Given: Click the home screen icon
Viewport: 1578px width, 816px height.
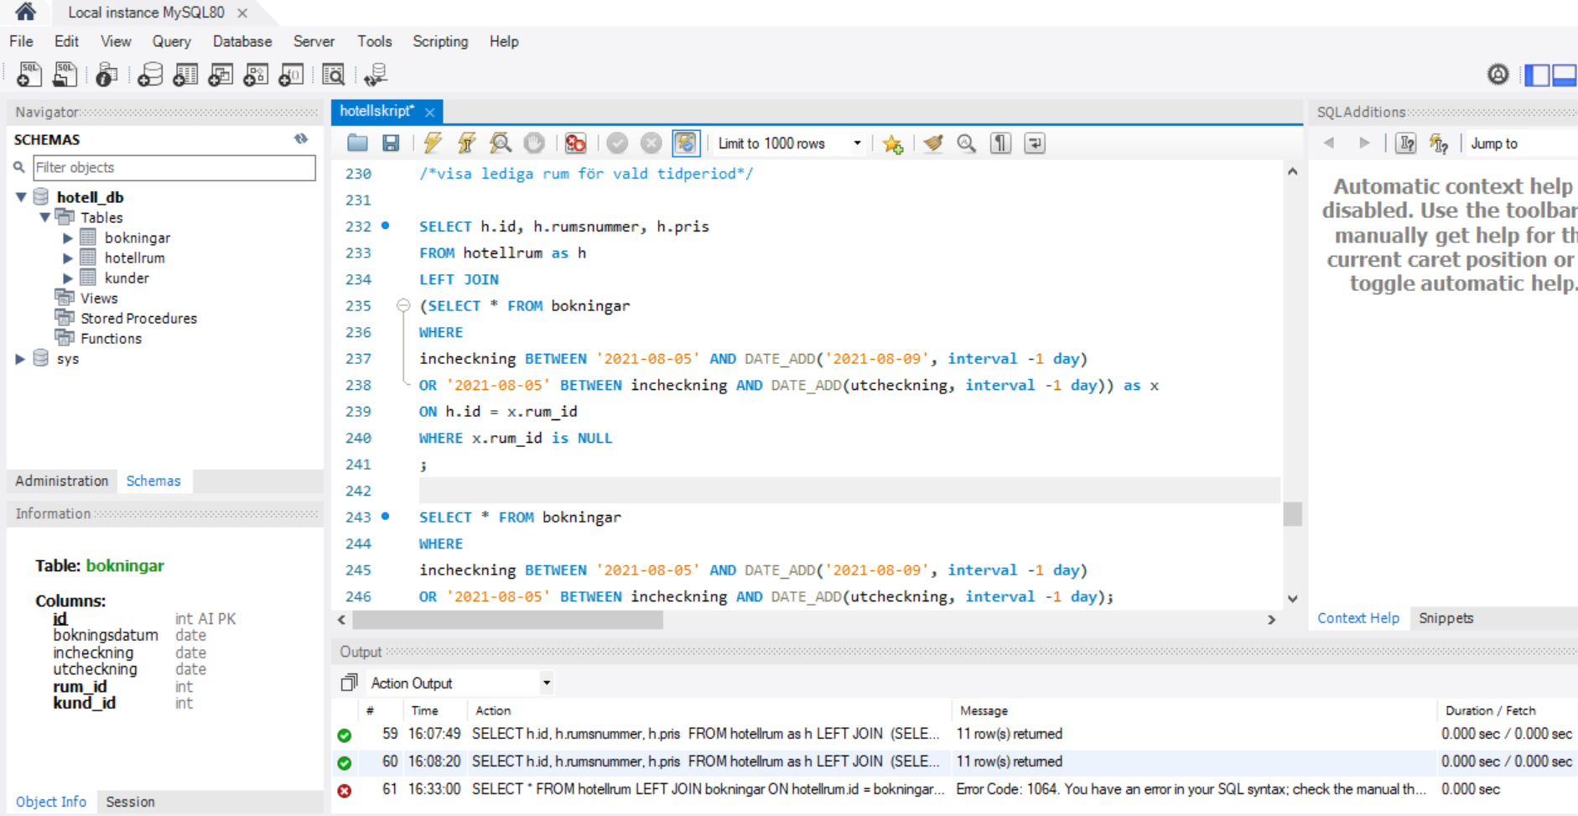Looking at the screenshot, I should point(25,12).
